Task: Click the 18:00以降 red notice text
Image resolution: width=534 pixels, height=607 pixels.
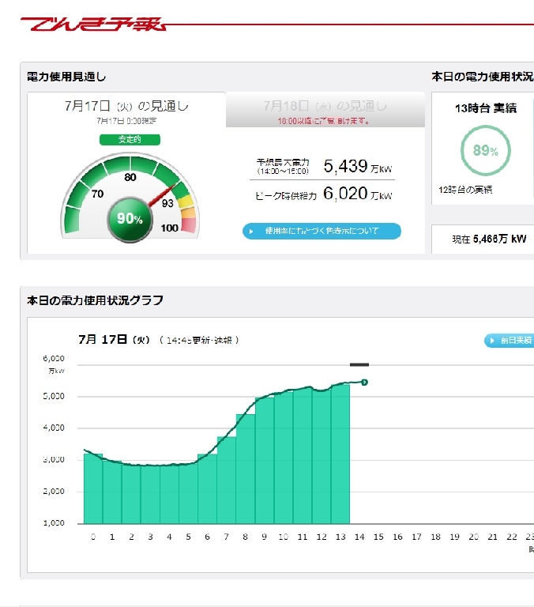Action: tap(324, 121)
